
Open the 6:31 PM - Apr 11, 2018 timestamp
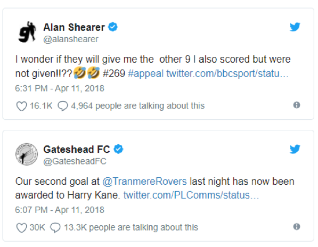60,88
